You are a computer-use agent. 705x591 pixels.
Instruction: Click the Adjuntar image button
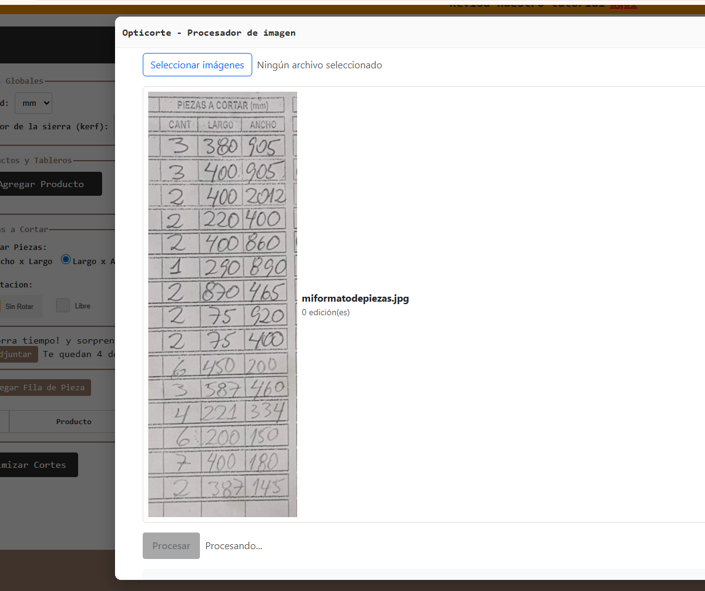17,354
